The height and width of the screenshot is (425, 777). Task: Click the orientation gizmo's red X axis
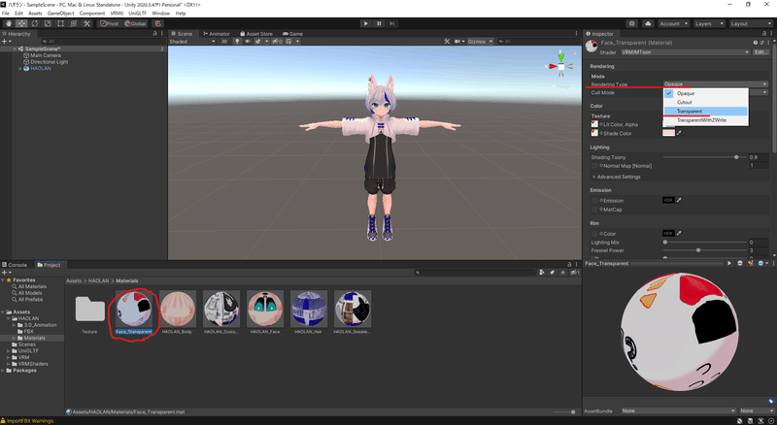click(x=552, y=66)
